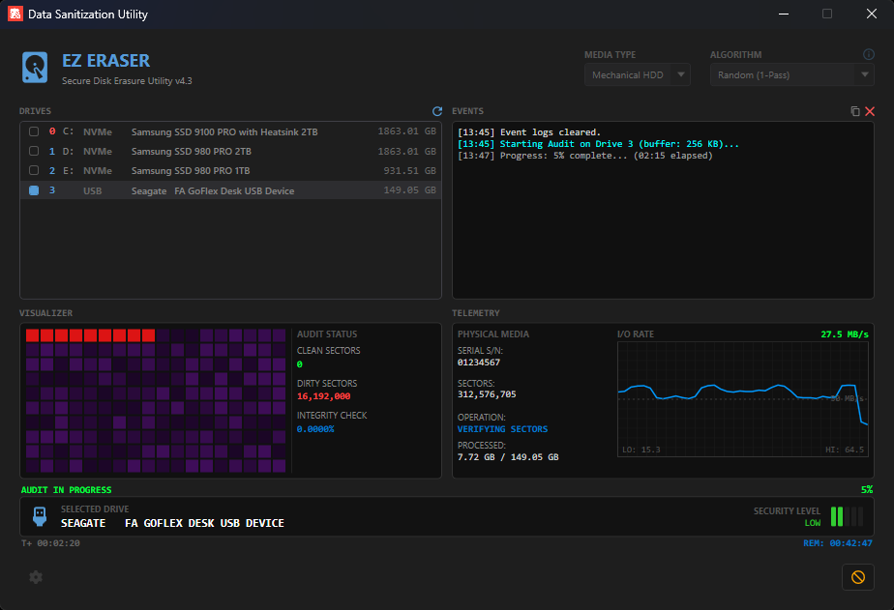Image resolution: width=894 pixels, height=610 pixels.
Task: Click the 931.51 GB drive size cell
Action: pos(409,170)
